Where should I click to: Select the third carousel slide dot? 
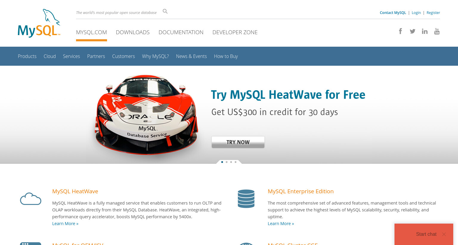(231, 162)
